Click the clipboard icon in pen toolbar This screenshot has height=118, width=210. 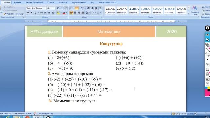coord(207,84)
